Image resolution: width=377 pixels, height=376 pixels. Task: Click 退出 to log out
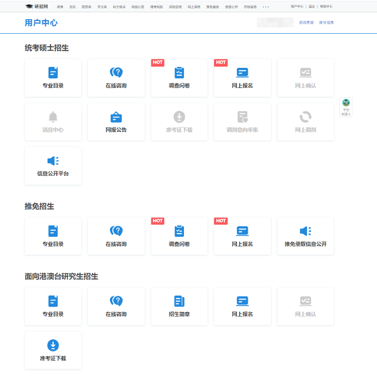(312, 7)
